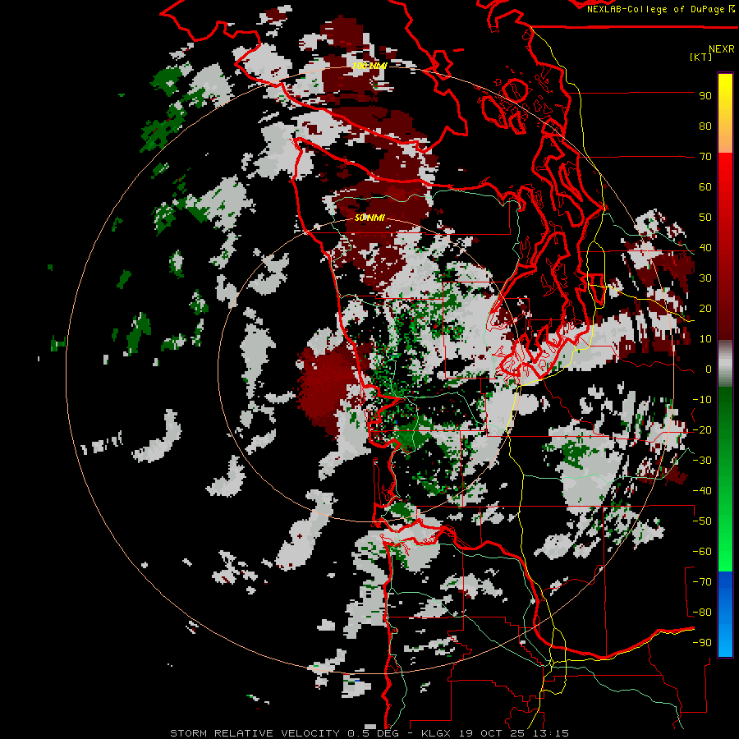The width and height of the screenshot is (739, 739).
Task: Click the -20 value on the velocity scale
Action: [x=702, y=430]
